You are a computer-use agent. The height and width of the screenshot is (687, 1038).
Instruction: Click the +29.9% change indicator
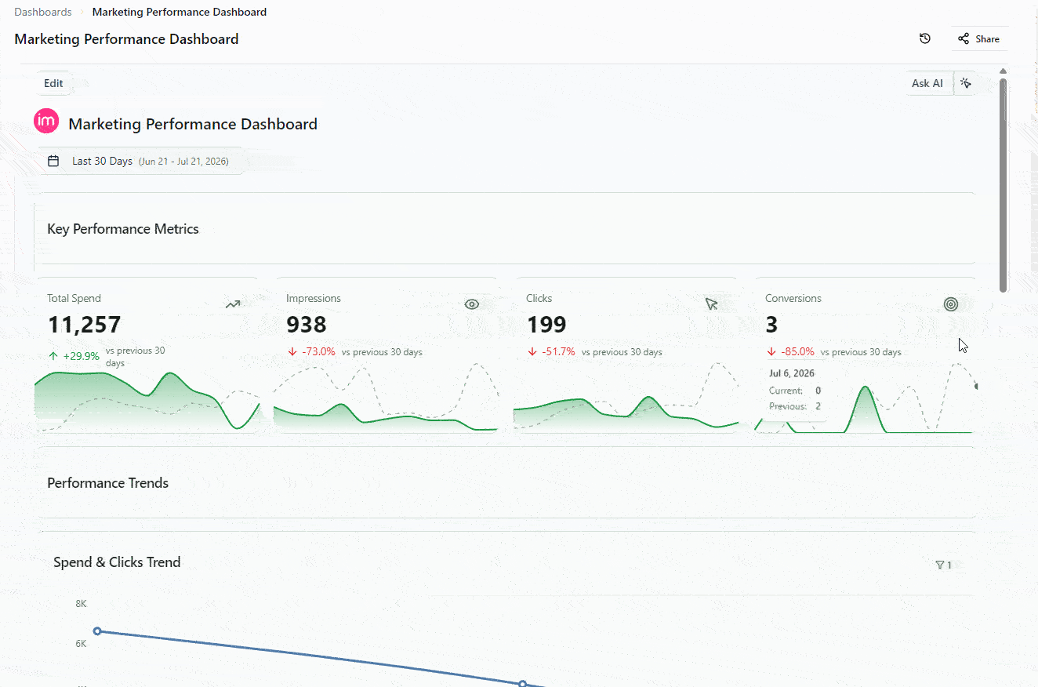point(74,356)
